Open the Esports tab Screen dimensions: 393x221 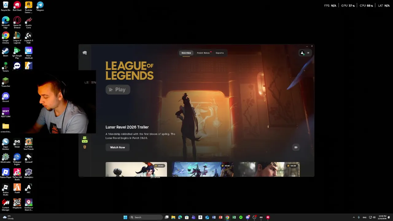coord(220,53)
